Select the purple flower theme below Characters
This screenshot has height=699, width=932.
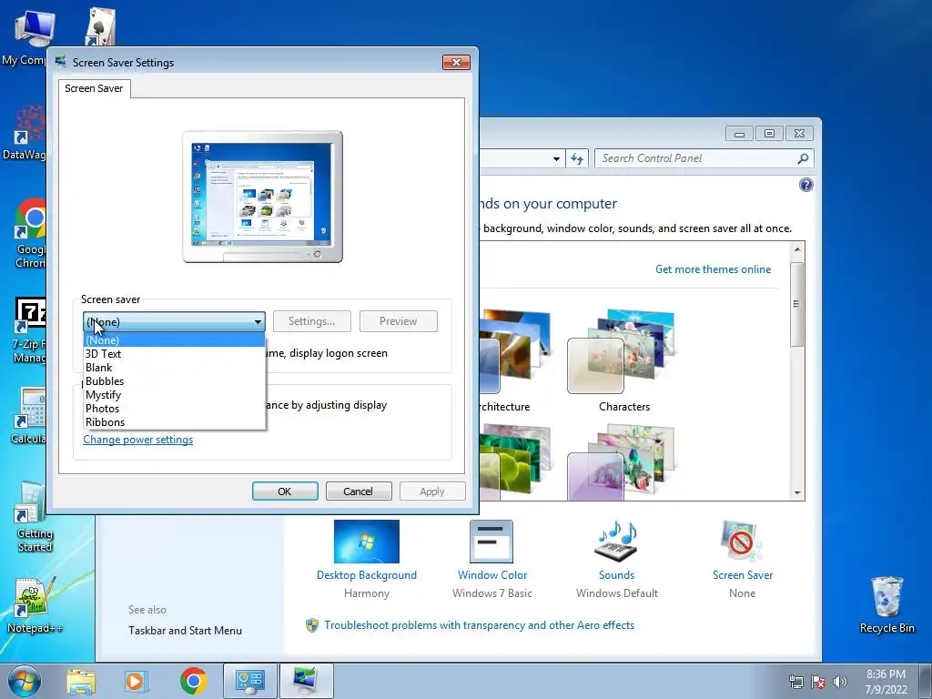(x=621, y=462)
